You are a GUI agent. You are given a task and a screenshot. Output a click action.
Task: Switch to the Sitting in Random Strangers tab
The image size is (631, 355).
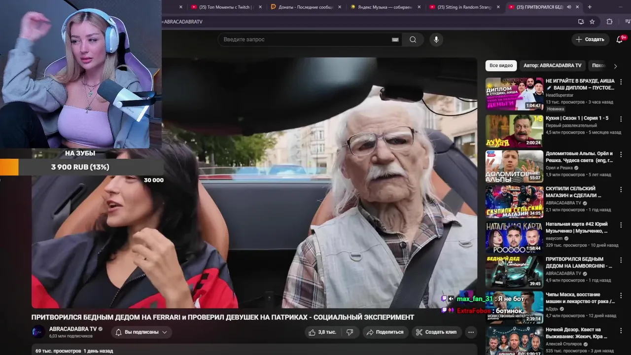[464, 7]
